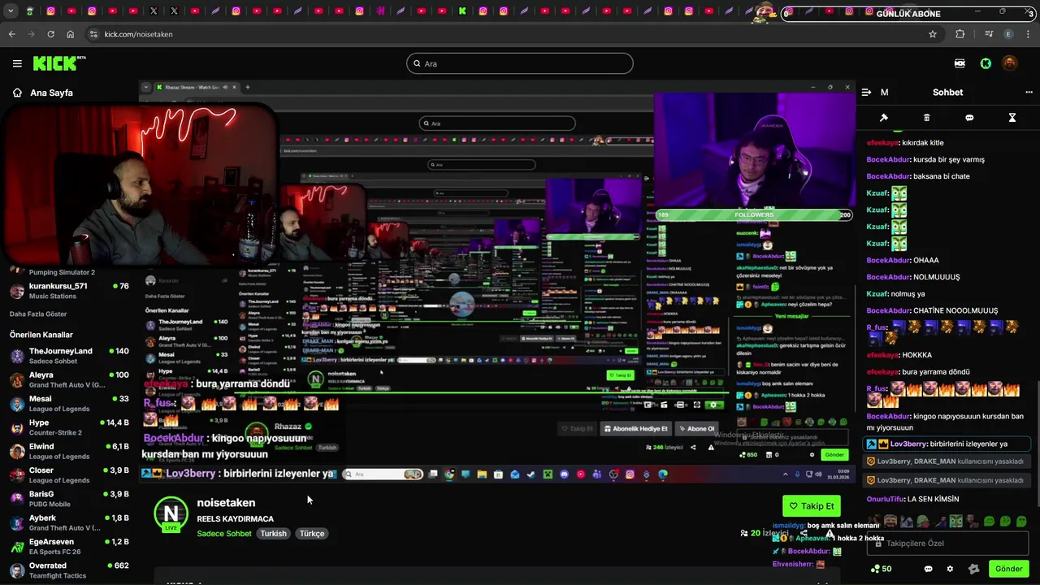The image size is (1040, 585).
Task: Open the user profile avatar menu
Action: (x=1009, y=63)
